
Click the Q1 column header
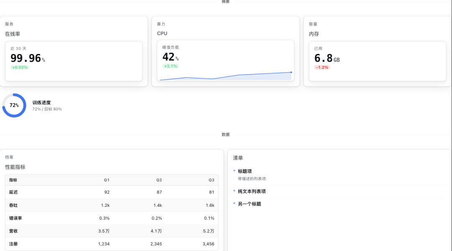(107, 180)
